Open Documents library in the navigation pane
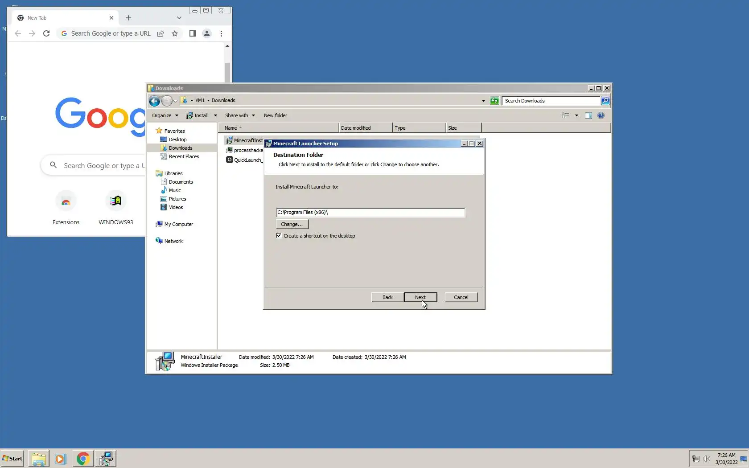This screenshot has height=468, width=749. tap(181, 182)
